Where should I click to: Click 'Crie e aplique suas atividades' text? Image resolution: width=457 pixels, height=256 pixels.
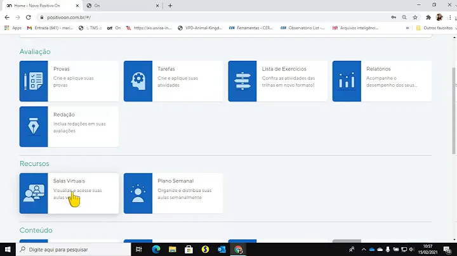[178, 82]
